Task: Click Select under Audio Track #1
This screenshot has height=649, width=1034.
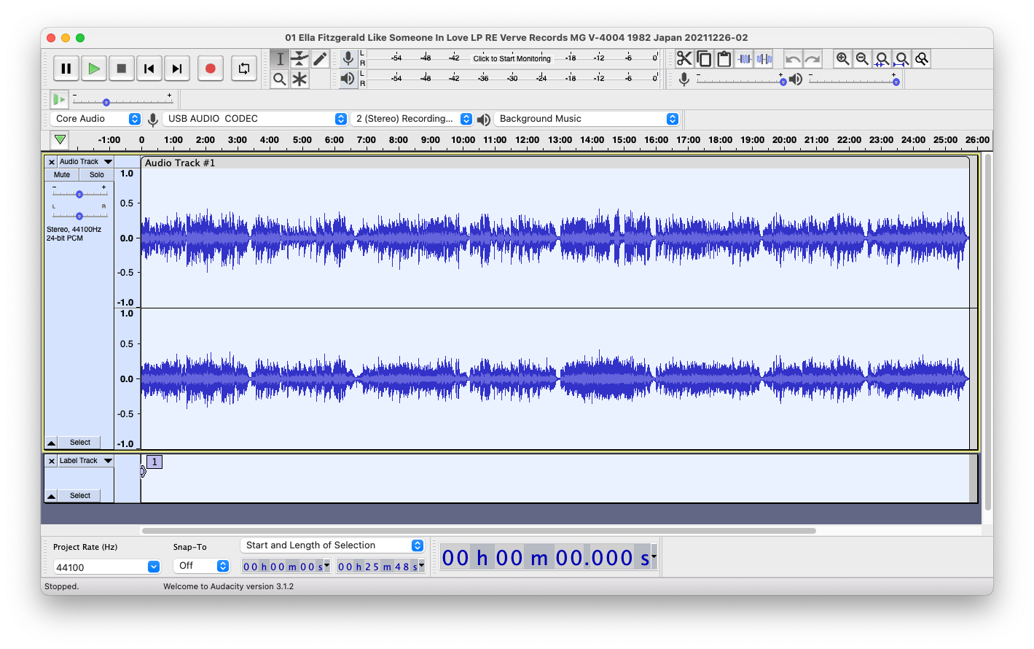Action: click(80, 442)
